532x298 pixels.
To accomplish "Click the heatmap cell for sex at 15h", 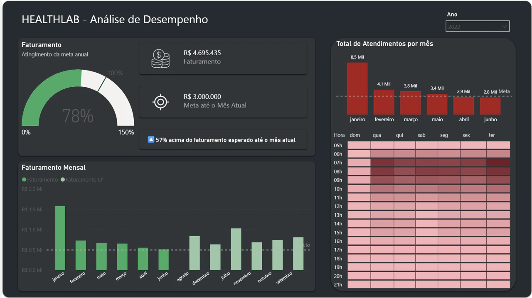I will pyautogui.click(x=473, y=232).
